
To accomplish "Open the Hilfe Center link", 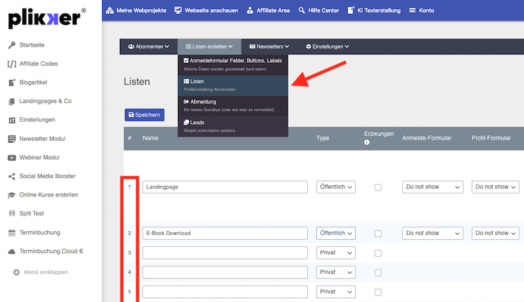I will [319, 11].
